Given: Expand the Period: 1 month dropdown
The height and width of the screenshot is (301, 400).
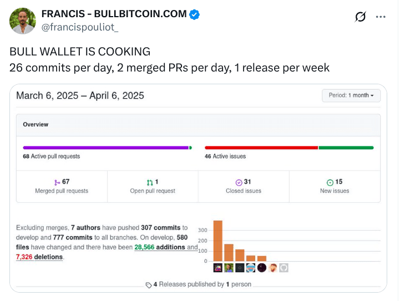Looking at the screenshot, I should pos(351,95).
